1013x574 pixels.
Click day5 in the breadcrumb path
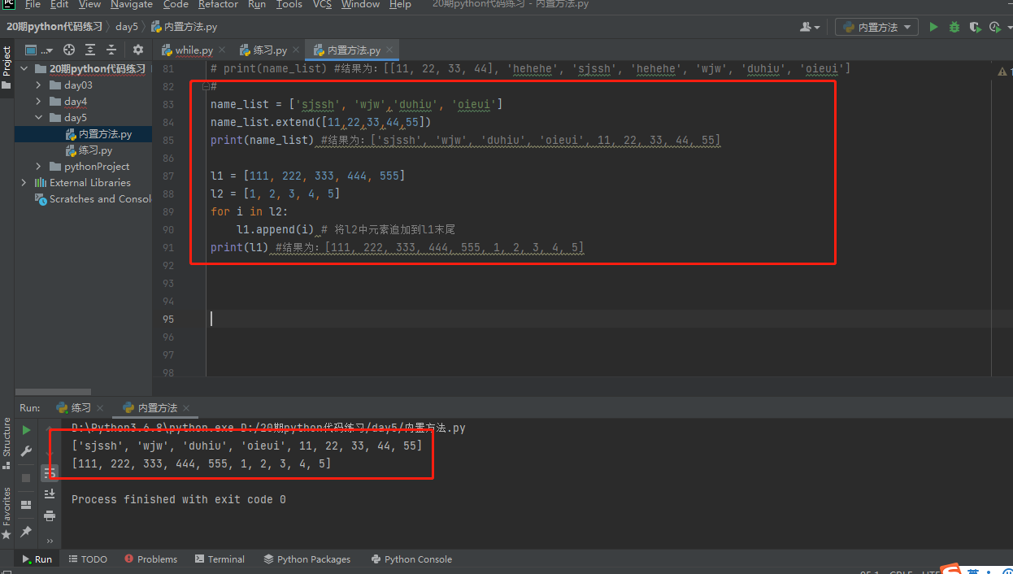click(126, 27)
